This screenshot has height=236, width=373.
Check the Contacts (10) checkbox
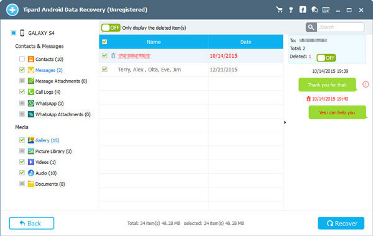[x=22, y=59]
